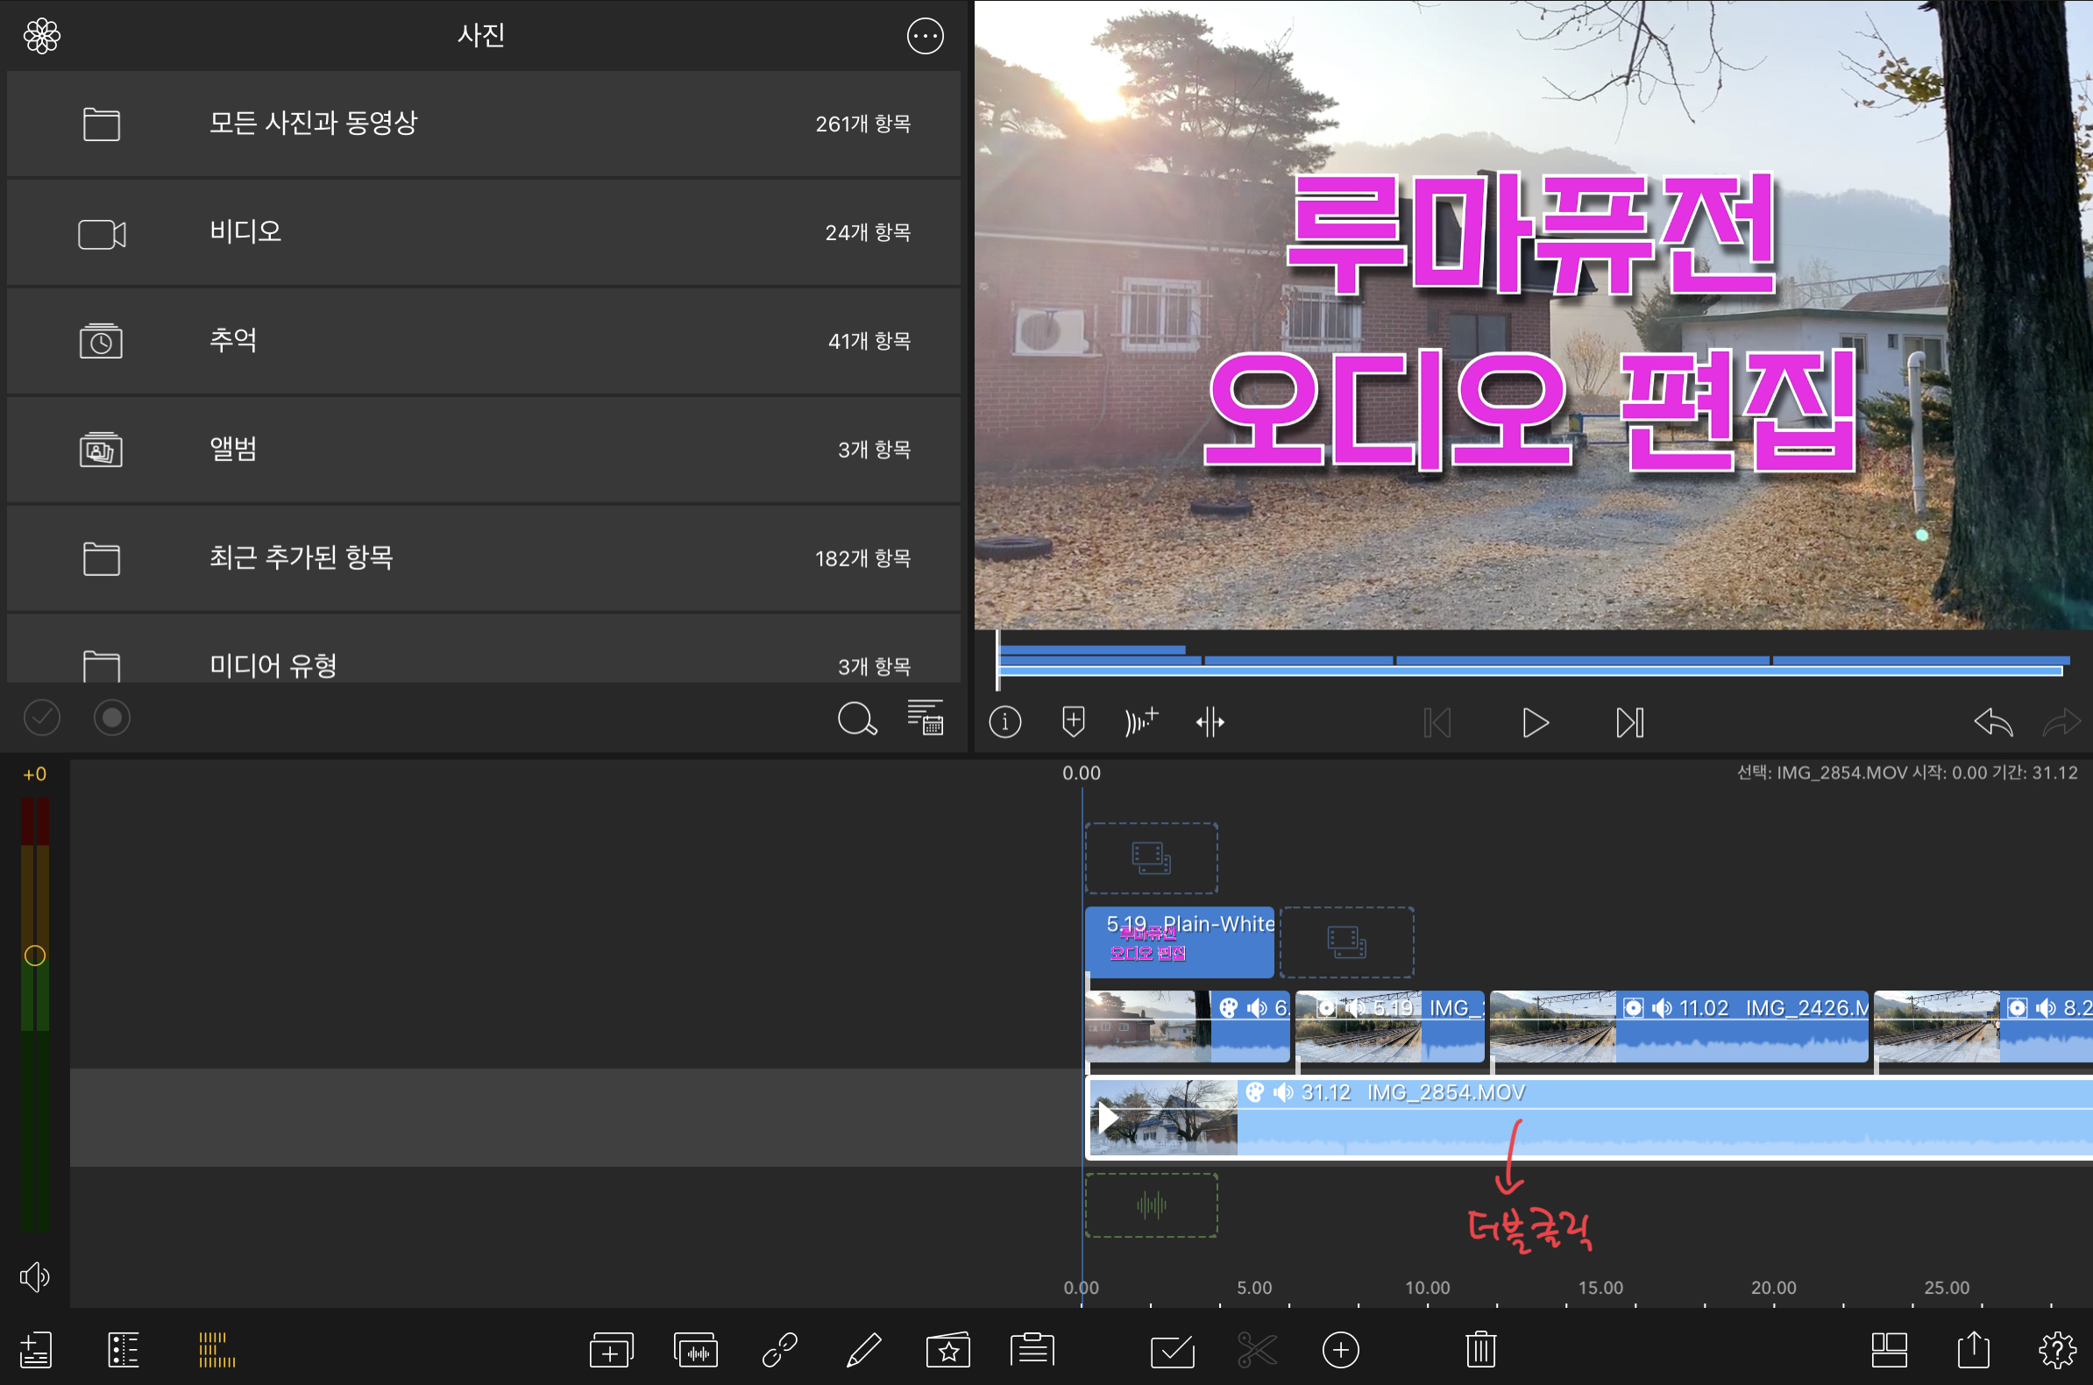Toggle the select checkmark circle button

pyautogui.click(x=41, y=717)
